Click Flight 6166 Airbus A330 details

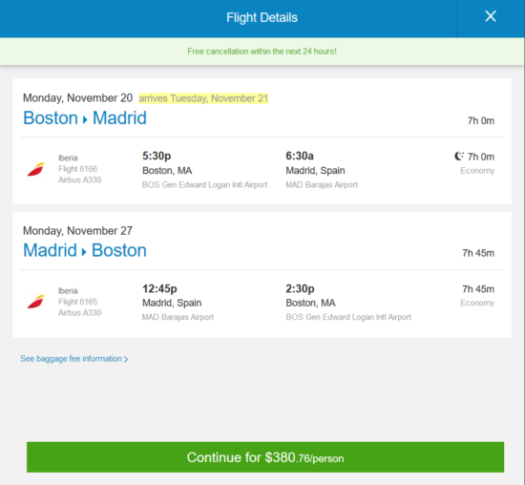click(x=79, y=174)
